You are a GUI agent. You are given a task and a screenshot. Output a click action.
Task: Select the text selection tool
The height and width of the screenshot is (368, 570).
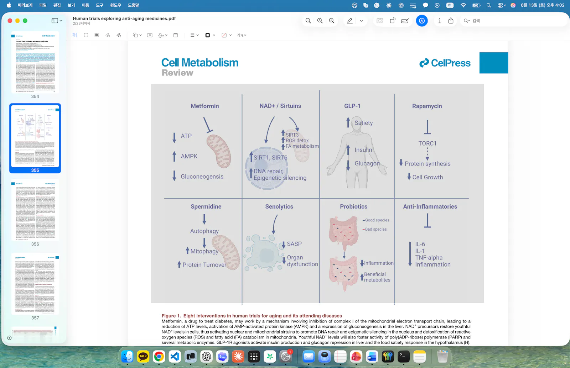75,35
